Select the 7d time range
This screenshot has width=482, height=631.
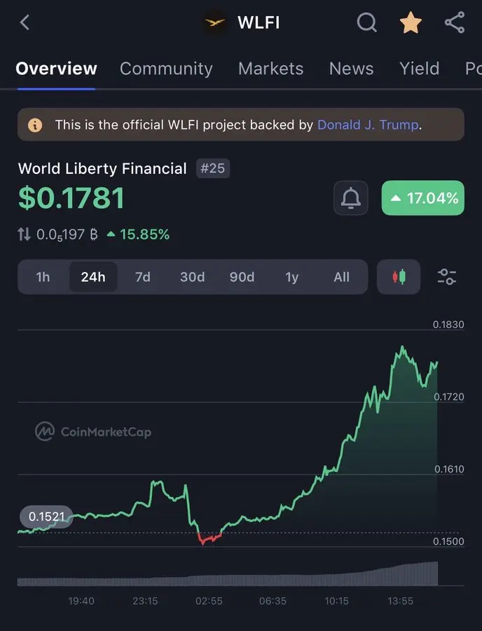[x=142, y=277]
